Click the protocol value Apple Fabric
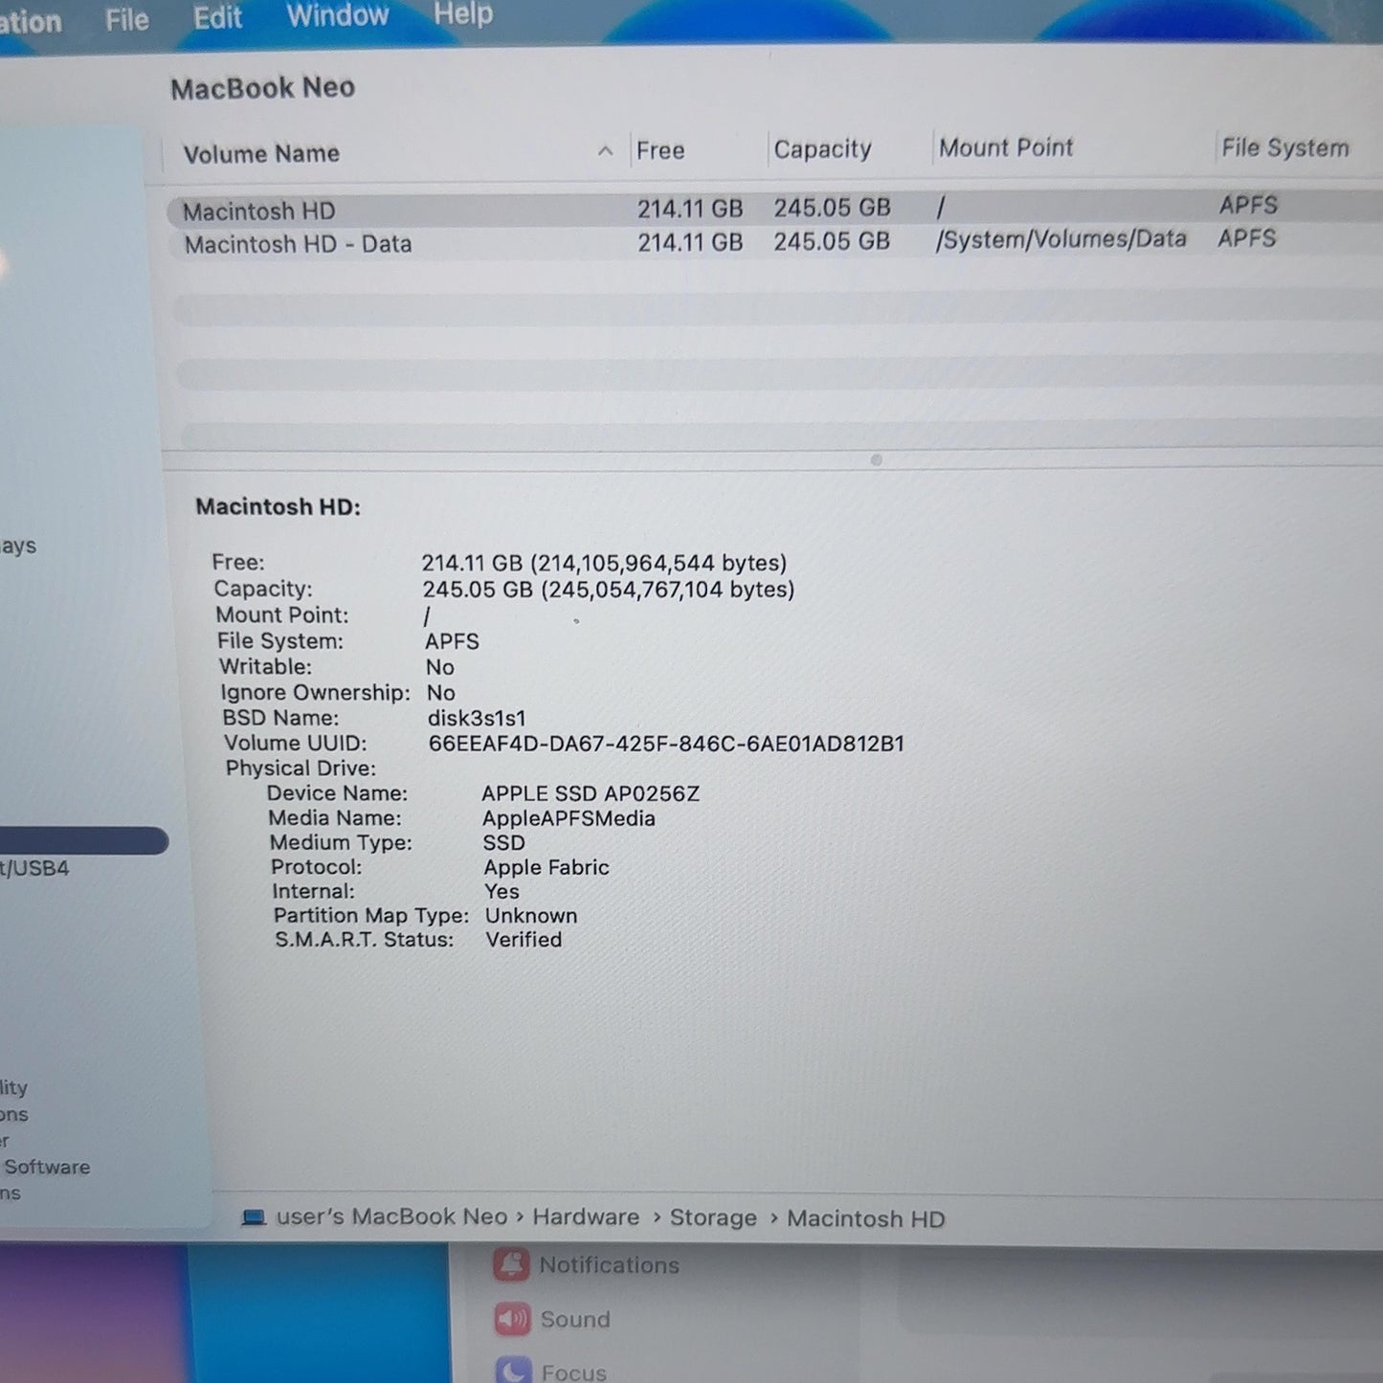 (x=547, y=867)
